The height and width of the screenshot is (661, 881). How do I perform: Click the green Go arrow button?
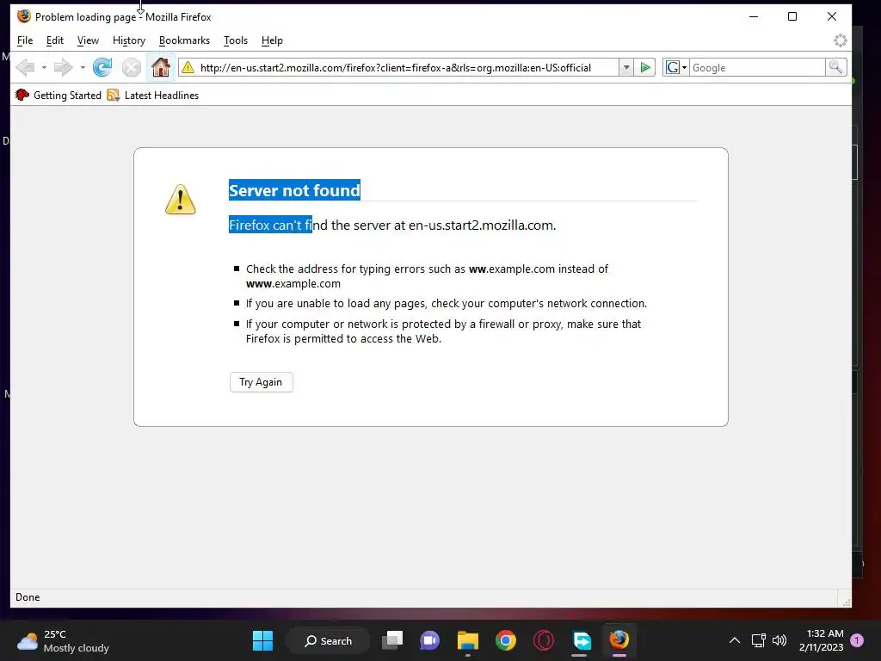(x=645, y=67)
